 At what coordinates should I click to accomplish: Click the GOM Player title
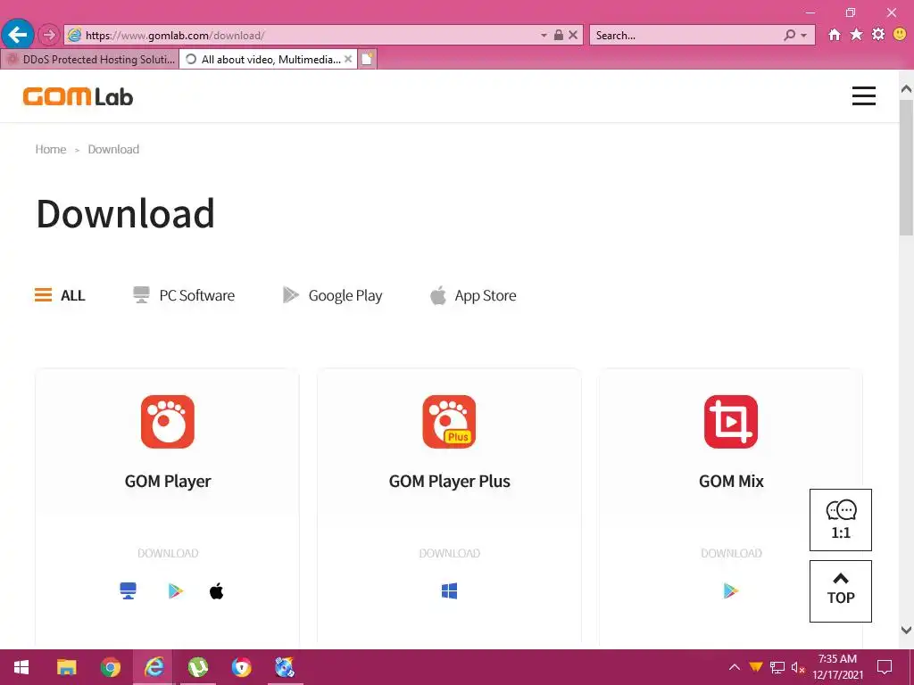(168, 481)
